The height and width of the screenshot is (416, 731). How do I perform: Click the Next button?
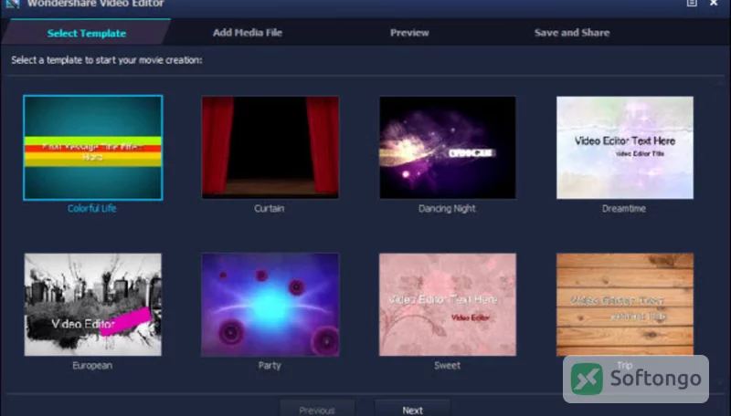click(413, 410)
